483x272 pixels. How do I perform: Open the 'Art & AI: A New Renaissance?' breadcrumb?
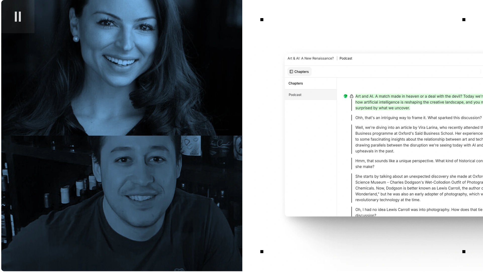tap(310, 58)
